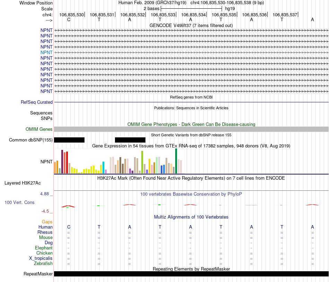Viewport: 329px width, 282px height.
Task: Open the OMIM Genes track label
Action: coord(39,129)
